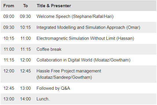Select the 12:45 start time of Q&A
This screenshot has width=157, height=105.
[9, 88]
